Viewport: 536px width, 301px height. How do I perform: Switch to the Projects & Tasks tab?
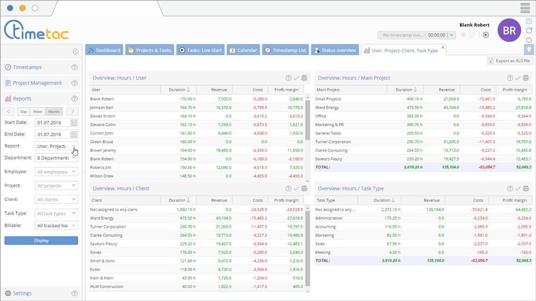(x=149, y=50)
